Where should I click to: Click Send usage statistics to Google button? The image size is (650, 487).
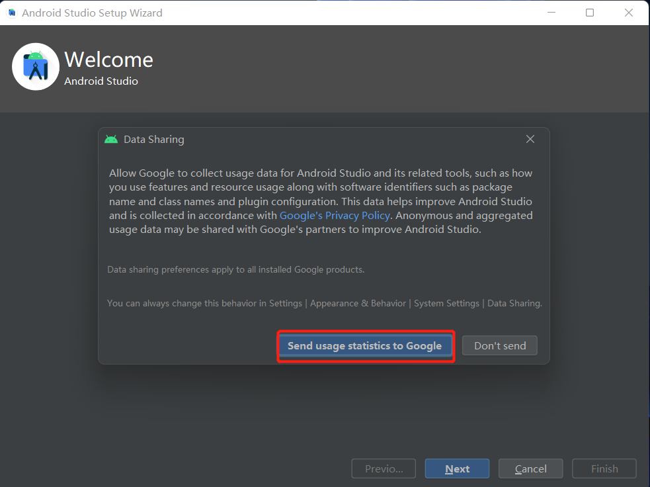(365, 345)
